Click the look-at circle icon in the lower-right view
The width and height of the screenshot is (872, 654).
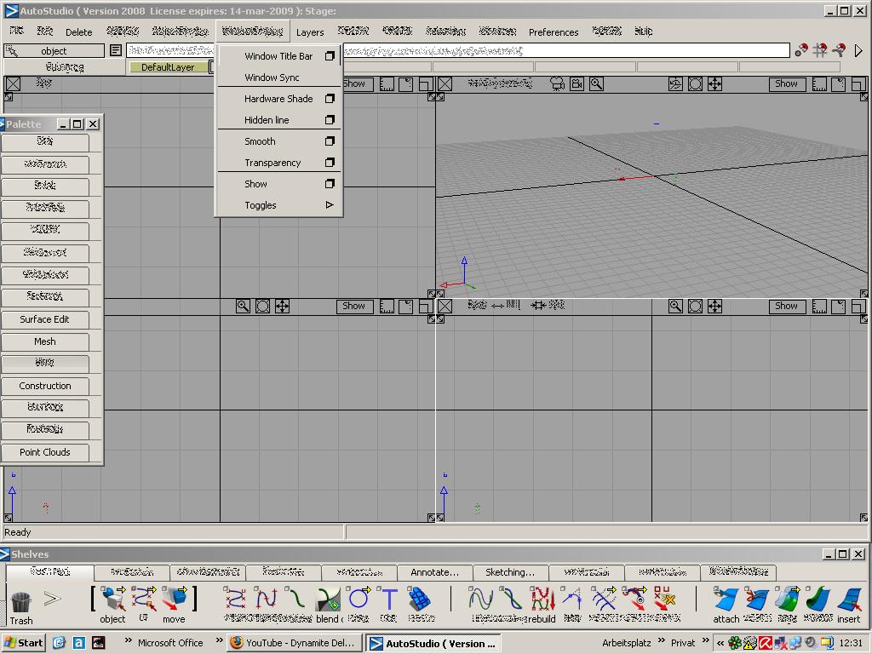pyautogui.click(x=695, y=306)
